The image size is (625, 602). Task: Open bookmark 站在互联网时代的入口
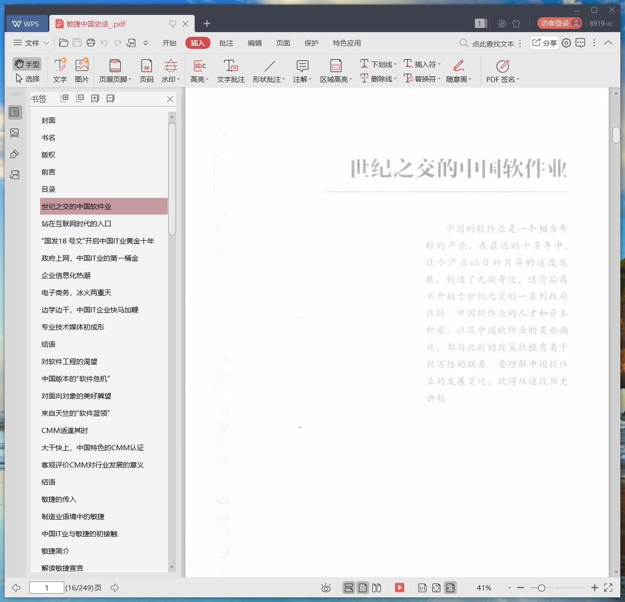coord(76,224)
